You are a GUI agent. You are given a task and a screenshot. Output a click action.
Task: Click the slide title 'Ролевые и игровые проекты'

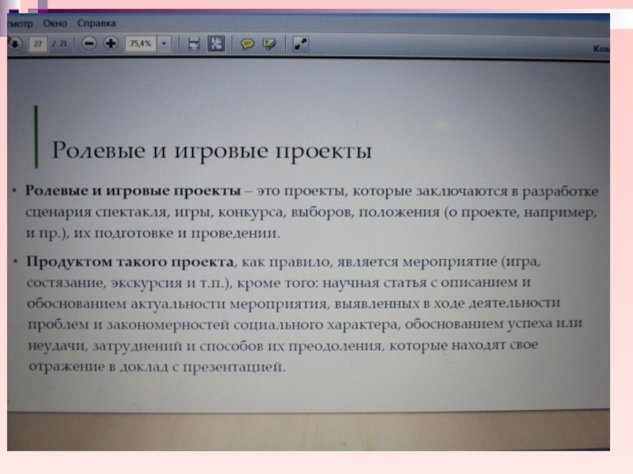click(x=211, y=149)
